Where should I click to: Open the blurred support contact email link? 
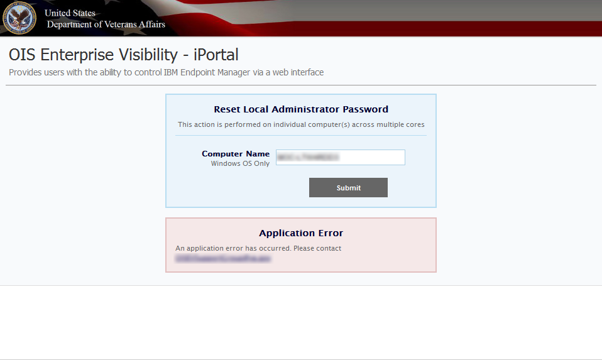223,259
